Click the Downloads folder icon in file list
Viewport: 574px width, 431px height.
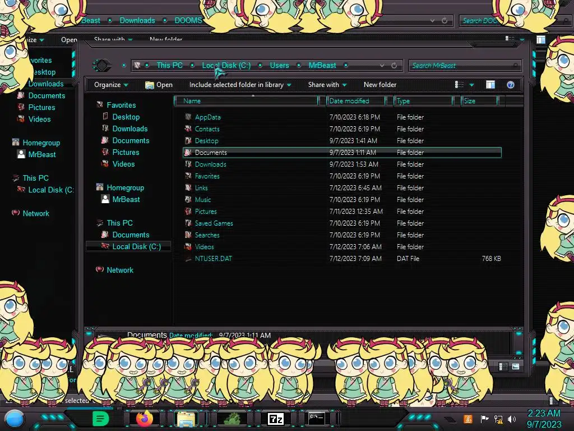point(188,164)
